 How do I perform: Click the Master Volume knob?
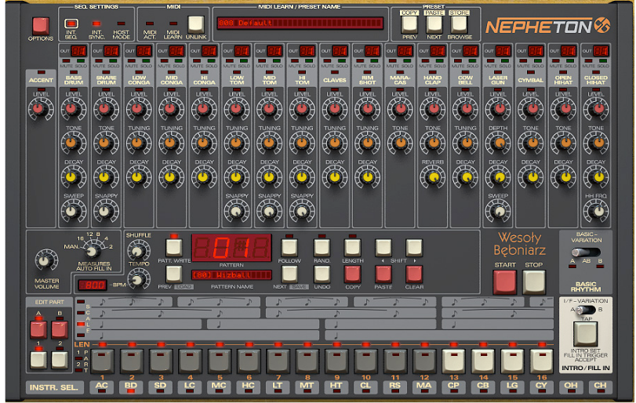(x=46, y=260)
